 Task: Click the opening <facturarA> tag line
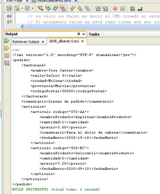tap(34, 65)
